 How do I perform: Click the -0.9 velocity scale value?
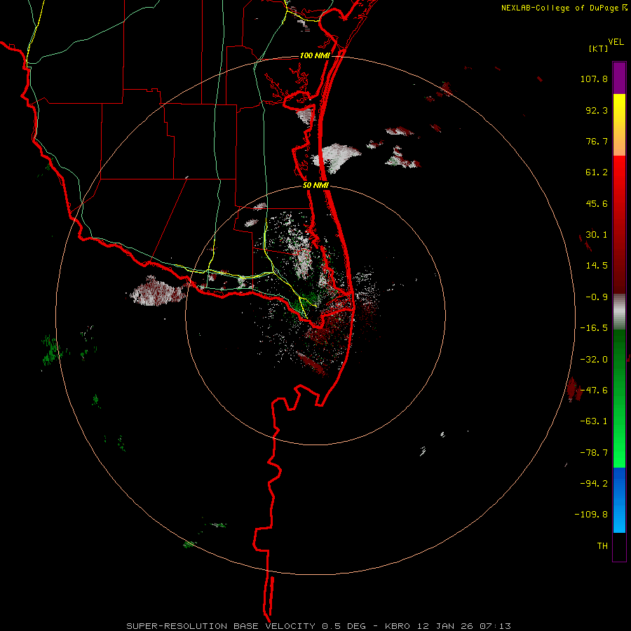click(x=597, y=297)
